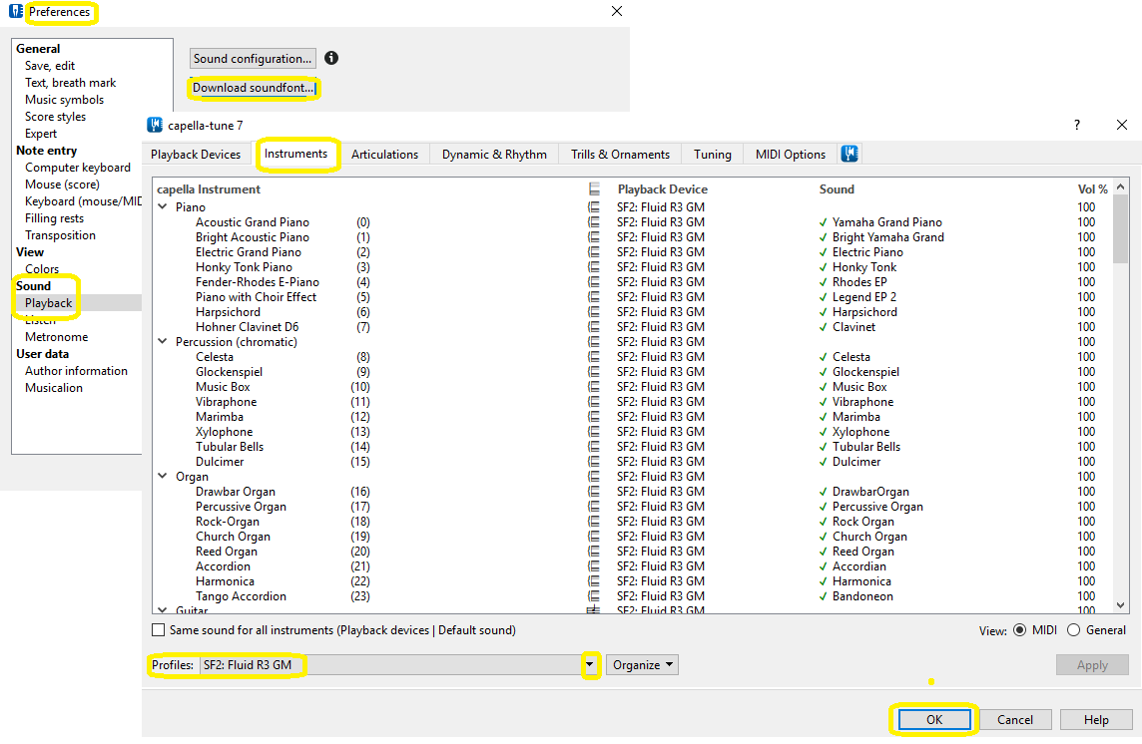Click the info icon beside Sound configuration

pos(331,58)
